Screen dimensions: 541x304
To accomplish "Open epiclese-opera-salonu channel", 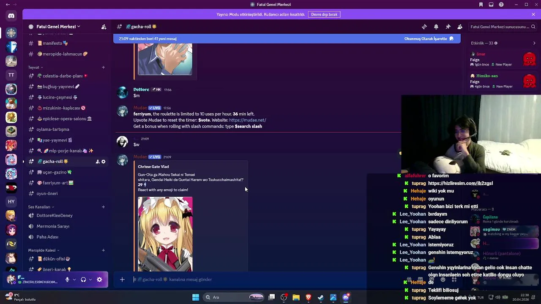I will point(67,119).
